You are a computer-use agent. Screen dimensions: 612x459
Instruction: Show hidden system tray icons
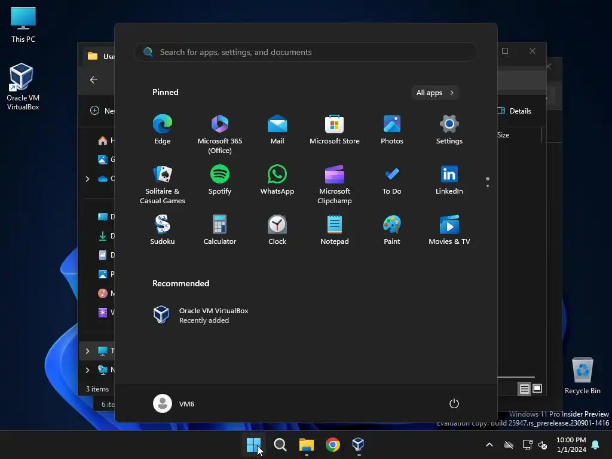489,445
